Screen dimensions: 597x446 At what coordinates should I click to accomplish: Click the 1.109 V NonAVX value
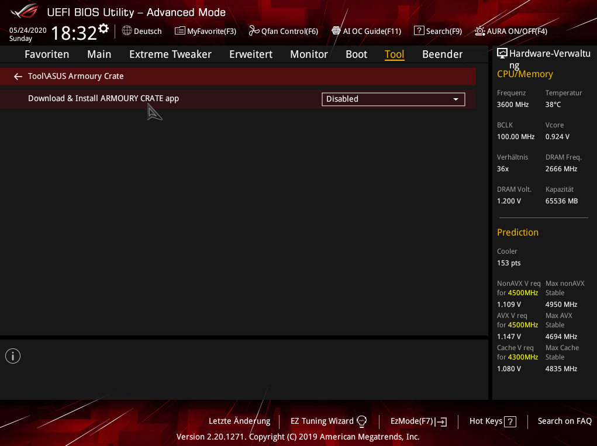pyautogui.click(x=509, y=305)
